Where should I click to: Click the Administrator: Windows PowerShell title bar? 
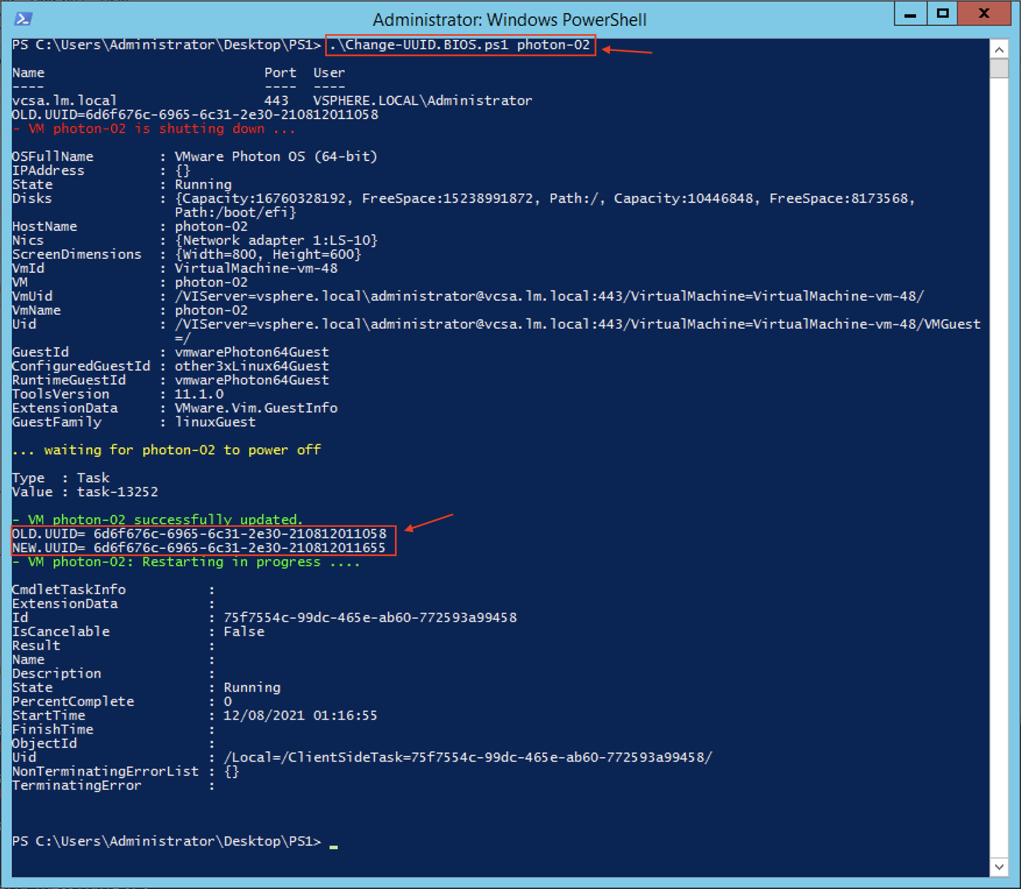coord(509,19)
